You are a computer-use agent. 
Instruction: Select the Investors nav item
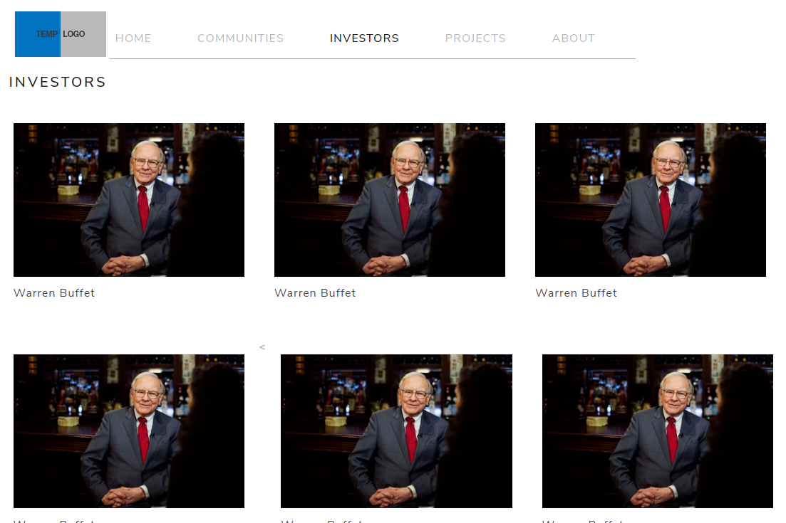(364, 38)
